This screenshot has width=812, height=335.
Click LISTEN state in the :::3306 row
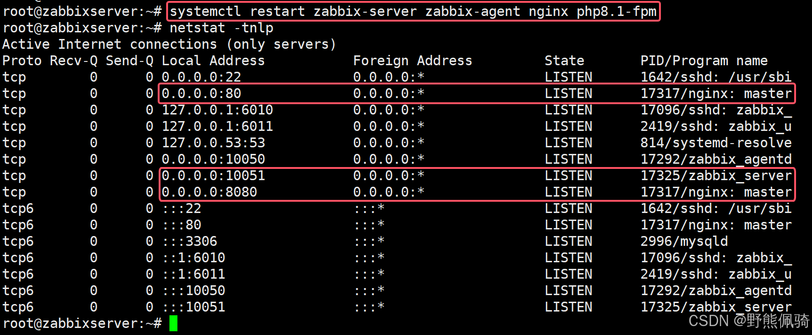point(568,241)
